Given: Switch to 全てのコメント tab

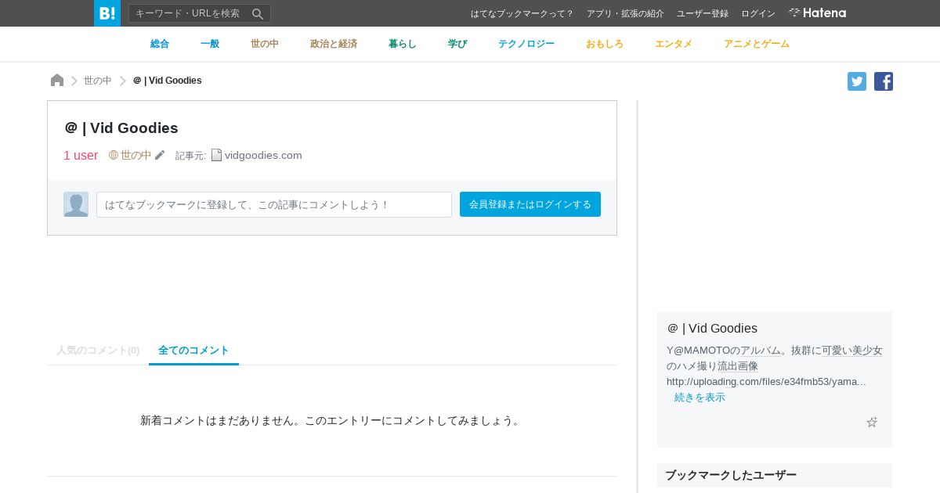Looking at the screenshot, I should coord(193,351).
